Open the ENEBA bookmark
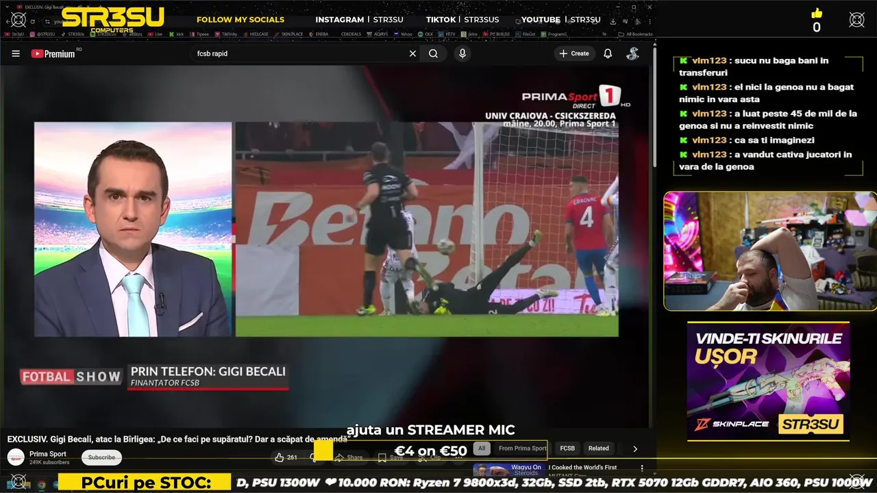 coord(318,34)
